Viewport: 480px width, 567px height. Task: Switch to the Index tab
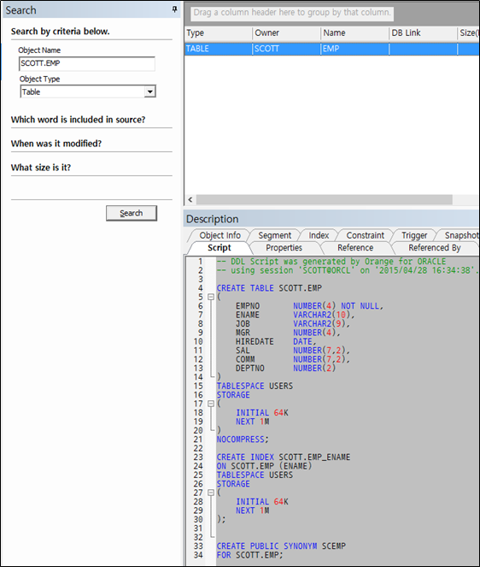[x=319, y=235]
